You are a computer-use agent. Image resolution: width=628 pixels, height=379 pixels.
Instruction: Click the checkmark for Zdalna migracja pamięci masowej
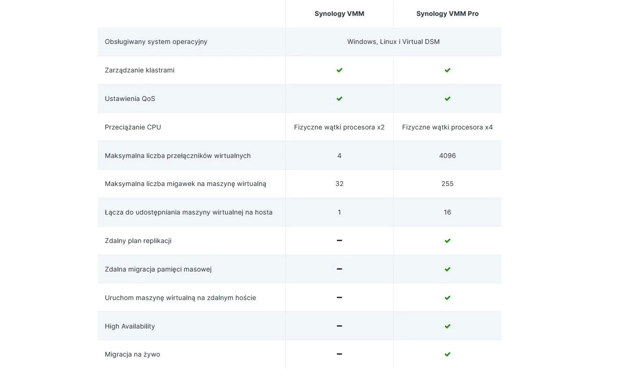tap(447, 269)
